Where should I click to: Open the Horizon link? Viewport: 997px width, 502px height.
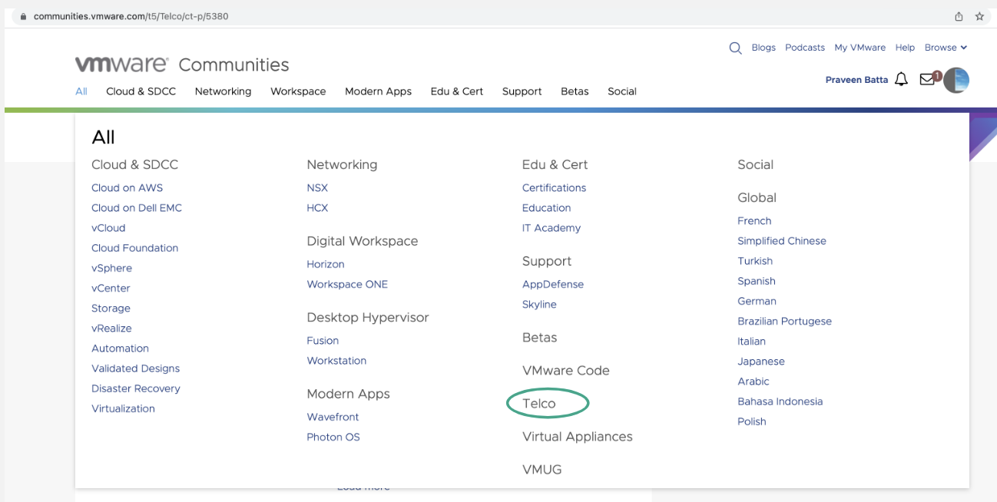click(x=326, y=264)
